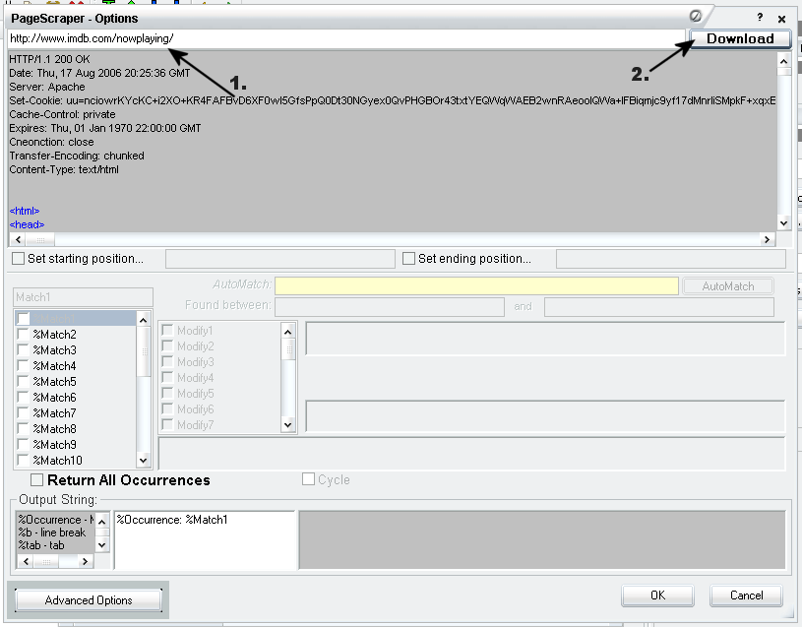802x627 pixels.
Task: Click the '<head>' tag in source
Action: click(x=28, y=224)
